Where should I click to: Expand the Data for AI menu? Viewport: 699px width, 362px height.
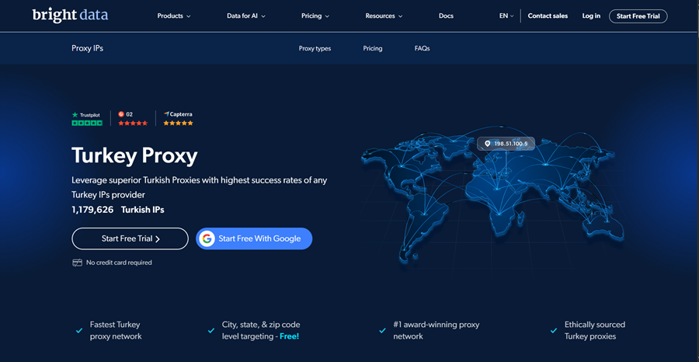point(246,16)
